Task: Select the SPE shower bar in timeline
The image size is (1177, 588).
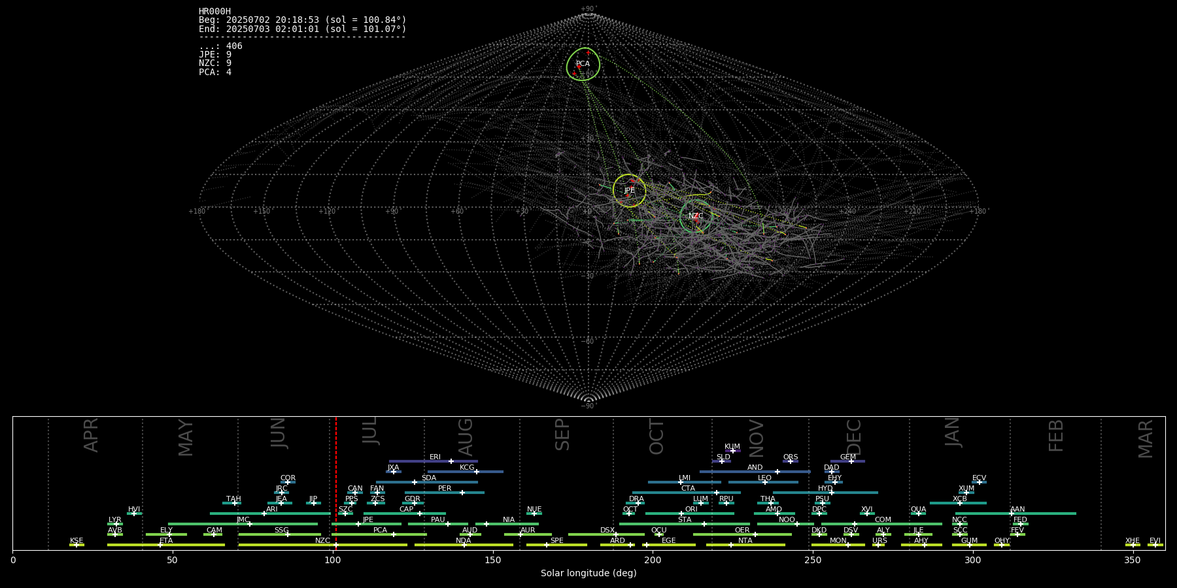Action: pos(556,545)
